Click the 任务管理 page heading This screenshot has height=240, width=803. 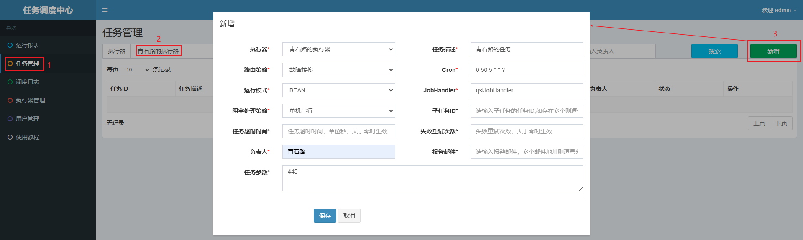[123, 33]
